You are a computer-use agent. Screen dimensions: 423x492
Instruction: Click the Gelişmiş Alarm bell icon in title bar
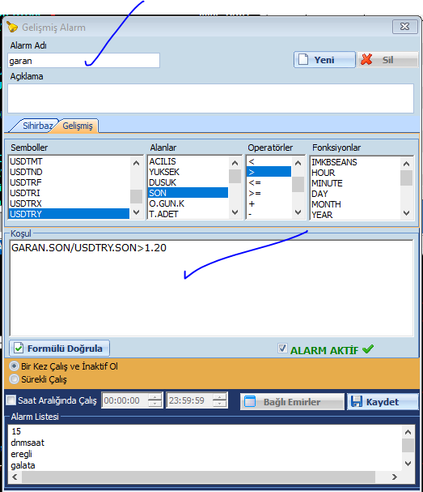(12, 27)
